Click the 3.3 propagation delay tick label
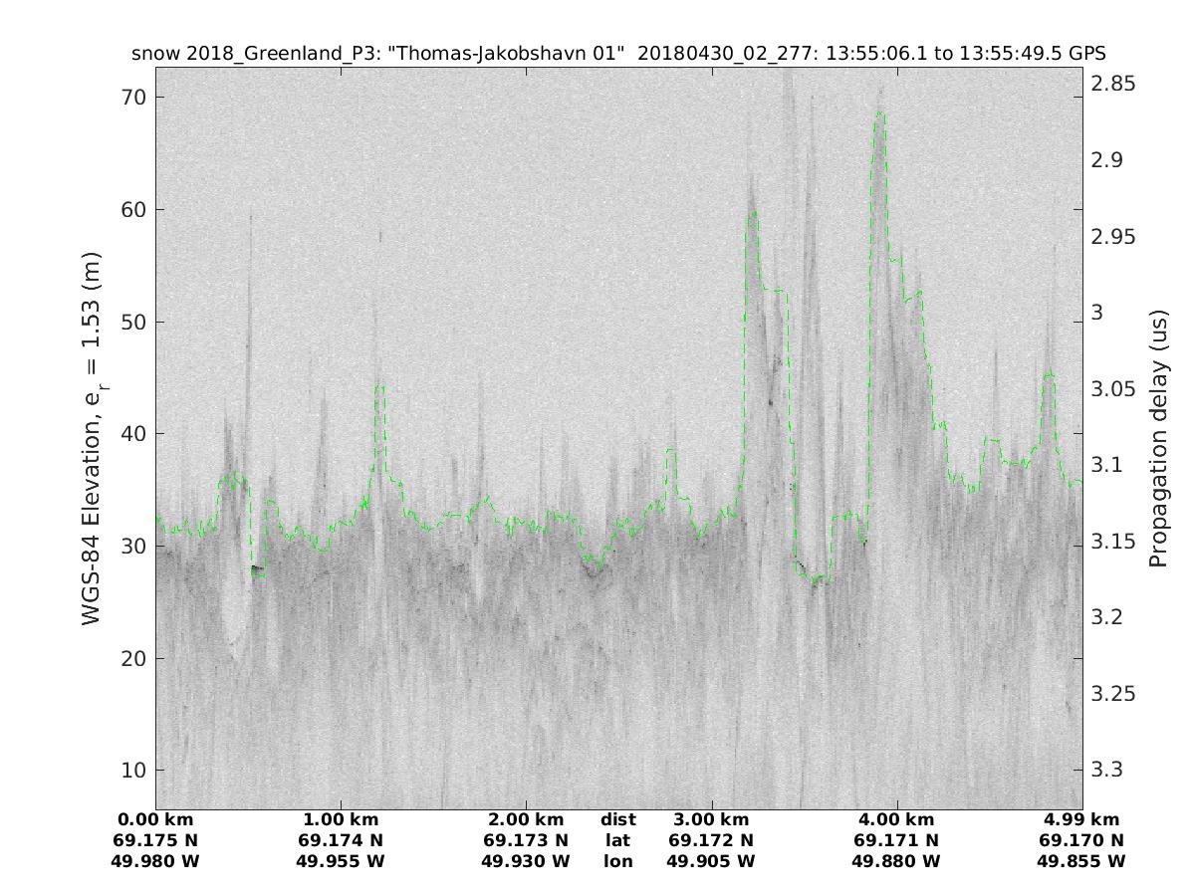1195x896 pixels. click(1107, 770)
